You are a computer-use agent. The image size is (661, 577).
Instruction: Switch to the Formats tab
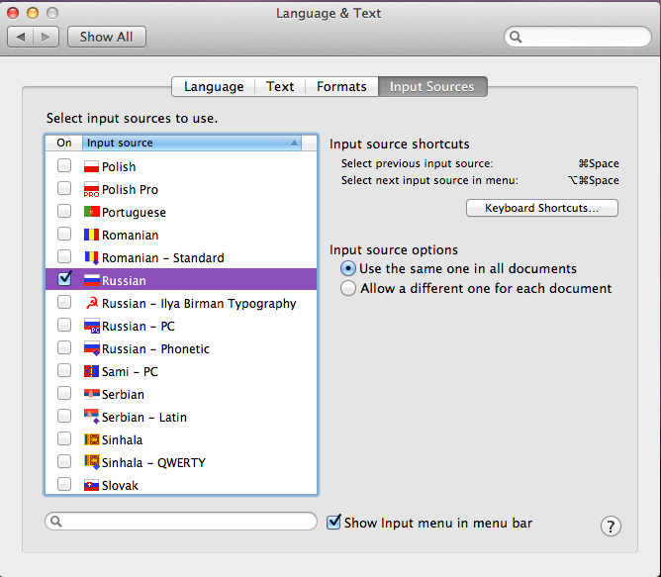point(341,87)
